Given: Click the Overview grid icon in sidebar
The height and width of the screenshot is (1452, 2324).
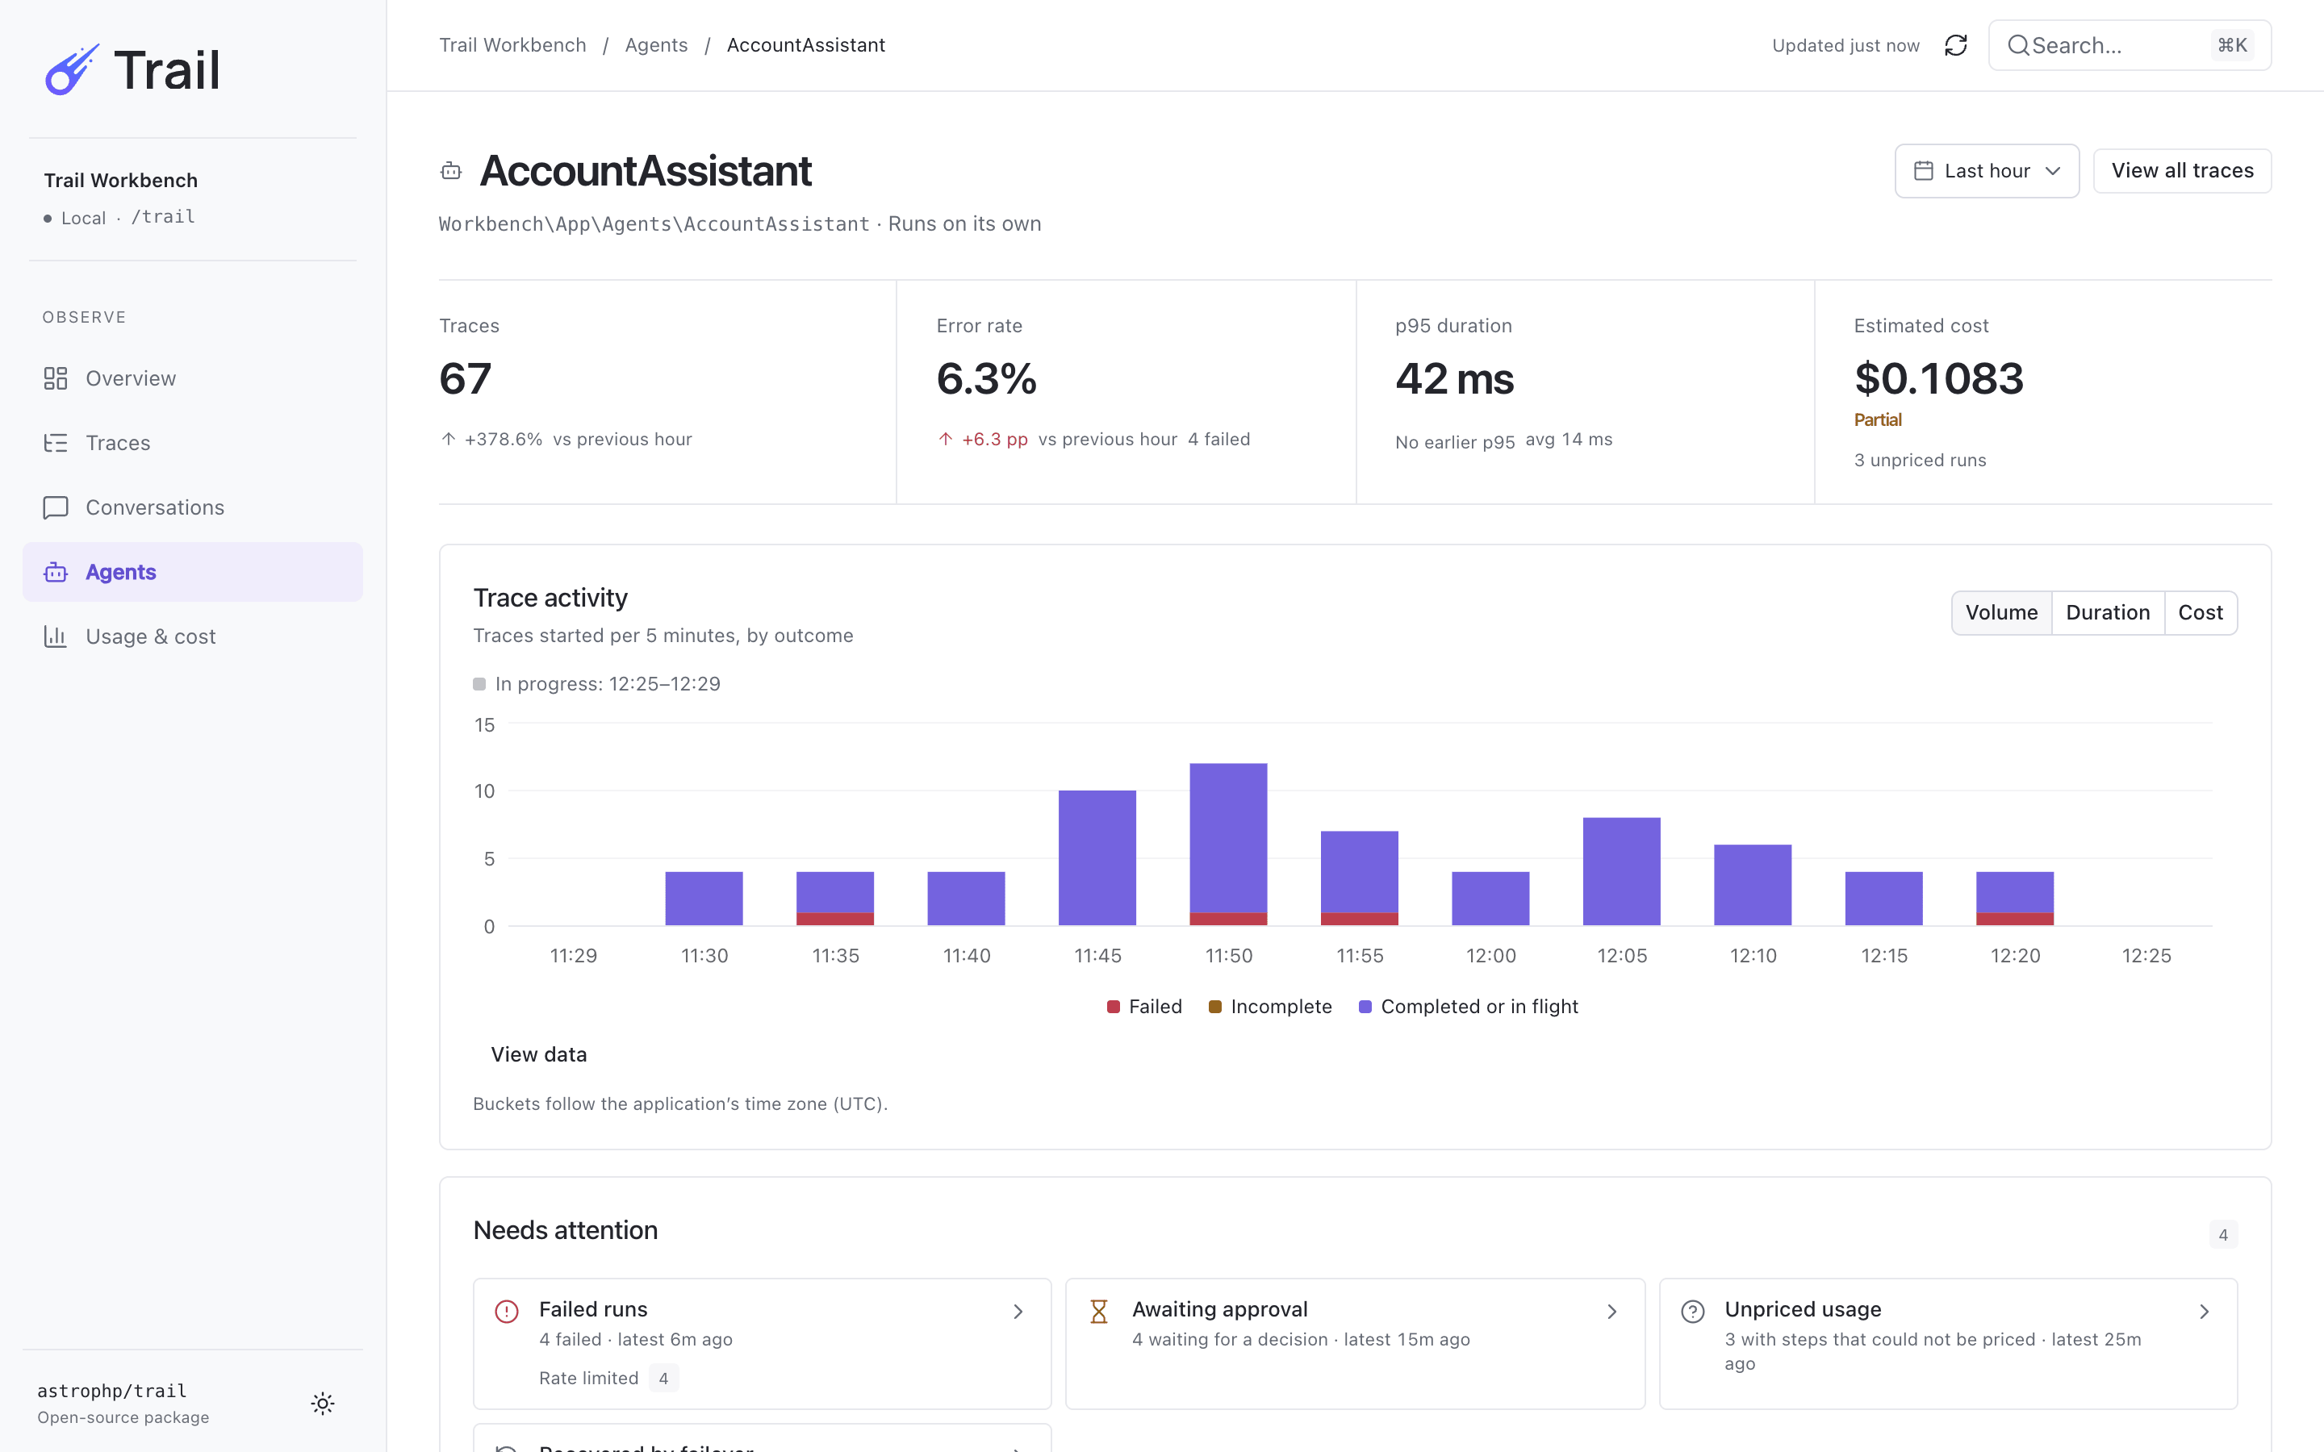Looking at the screenshot, I should pyautogui.click(x=56, y=378).
